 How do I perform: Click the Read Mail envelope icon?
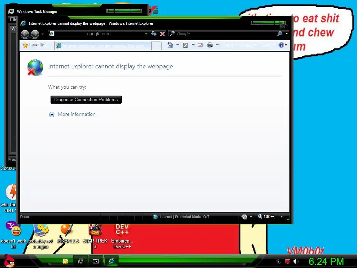pyautogui.click(x=200, y=45)
